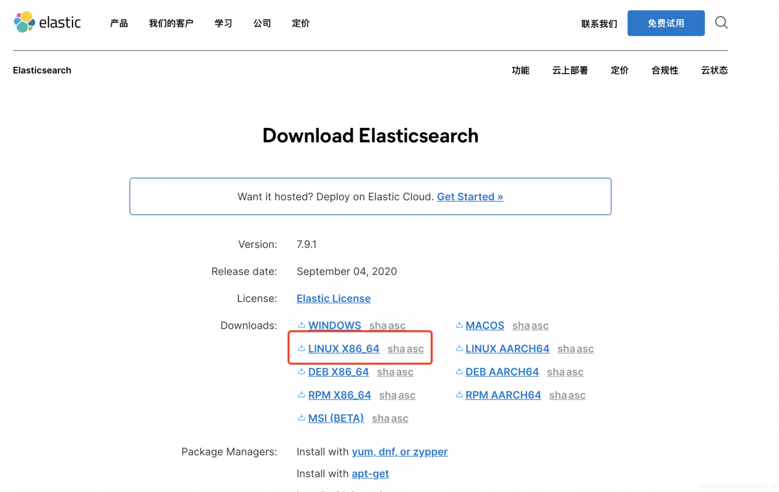Click download icon beside DEB AARCH64
Image resolution: width=779 pixels, height=492 pixels.
[x=459, y=371]
